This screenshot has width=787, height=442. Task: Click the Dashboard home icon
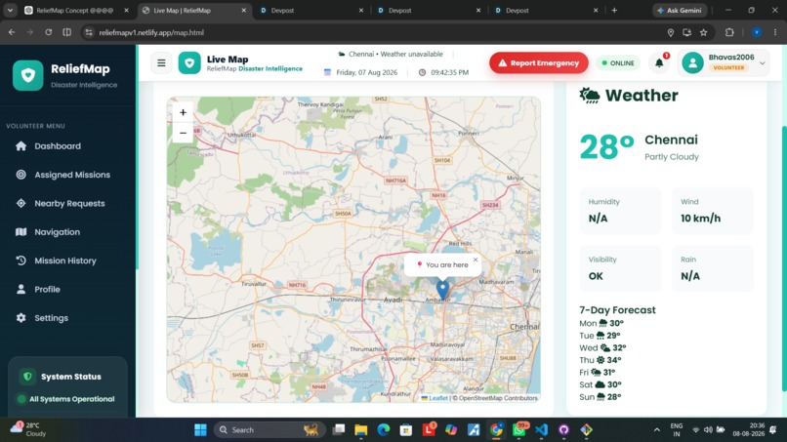(21, 146)
